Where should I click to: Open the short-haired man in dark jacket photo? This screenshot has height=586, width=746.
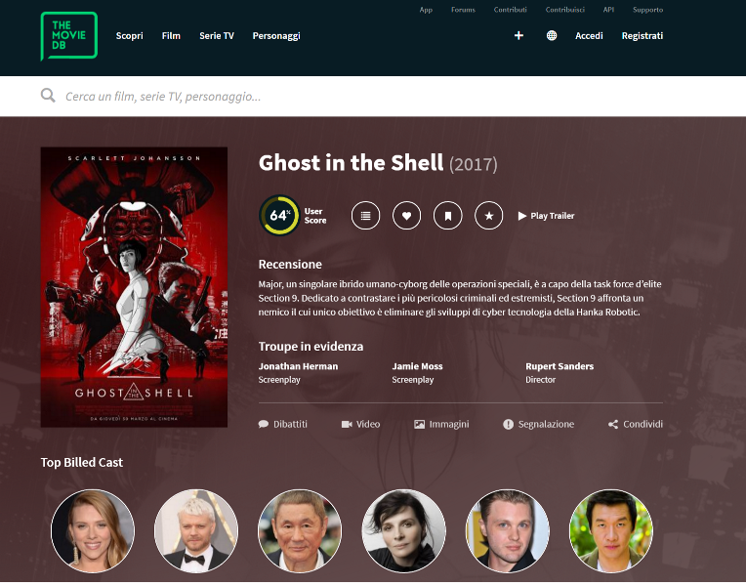[x=508, y=530]
